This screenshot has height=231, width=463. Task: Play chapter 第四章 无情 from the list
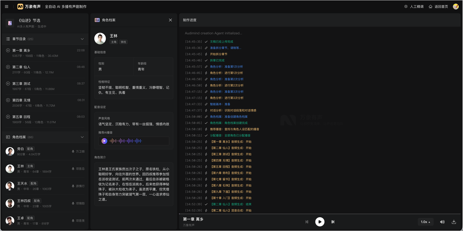(8, 100)
